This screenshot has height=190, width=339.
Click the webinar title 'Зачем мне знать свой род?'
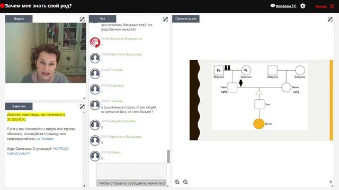[38, 6]
